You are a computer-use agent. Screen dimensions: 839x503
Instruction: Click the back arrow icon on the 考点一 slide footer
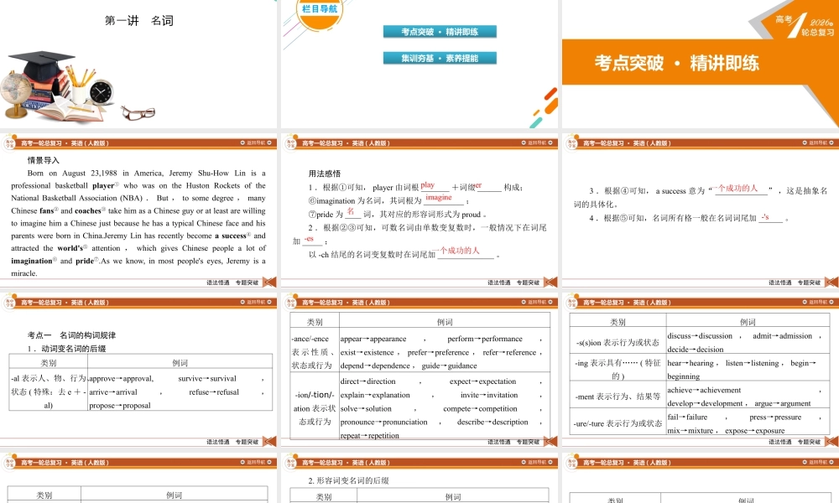[270, 442]
